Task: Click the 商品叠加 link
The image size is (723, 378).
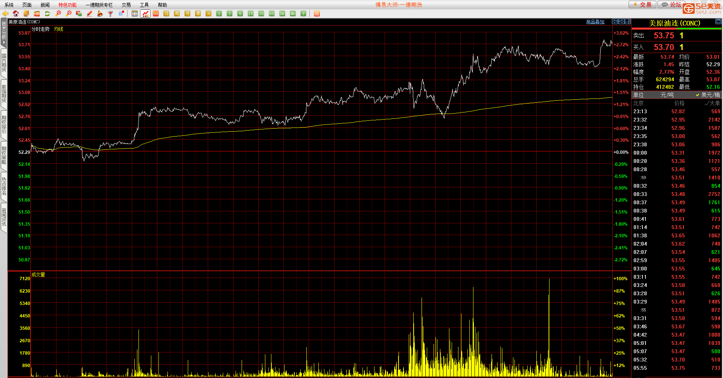Action: click(595, 22)
